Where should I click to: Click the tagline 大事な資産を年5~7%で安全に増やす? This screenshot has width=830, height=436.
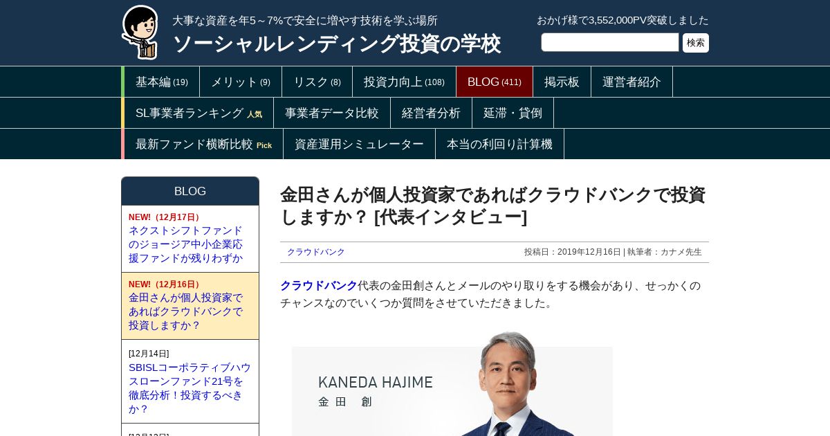click(305, 21)
